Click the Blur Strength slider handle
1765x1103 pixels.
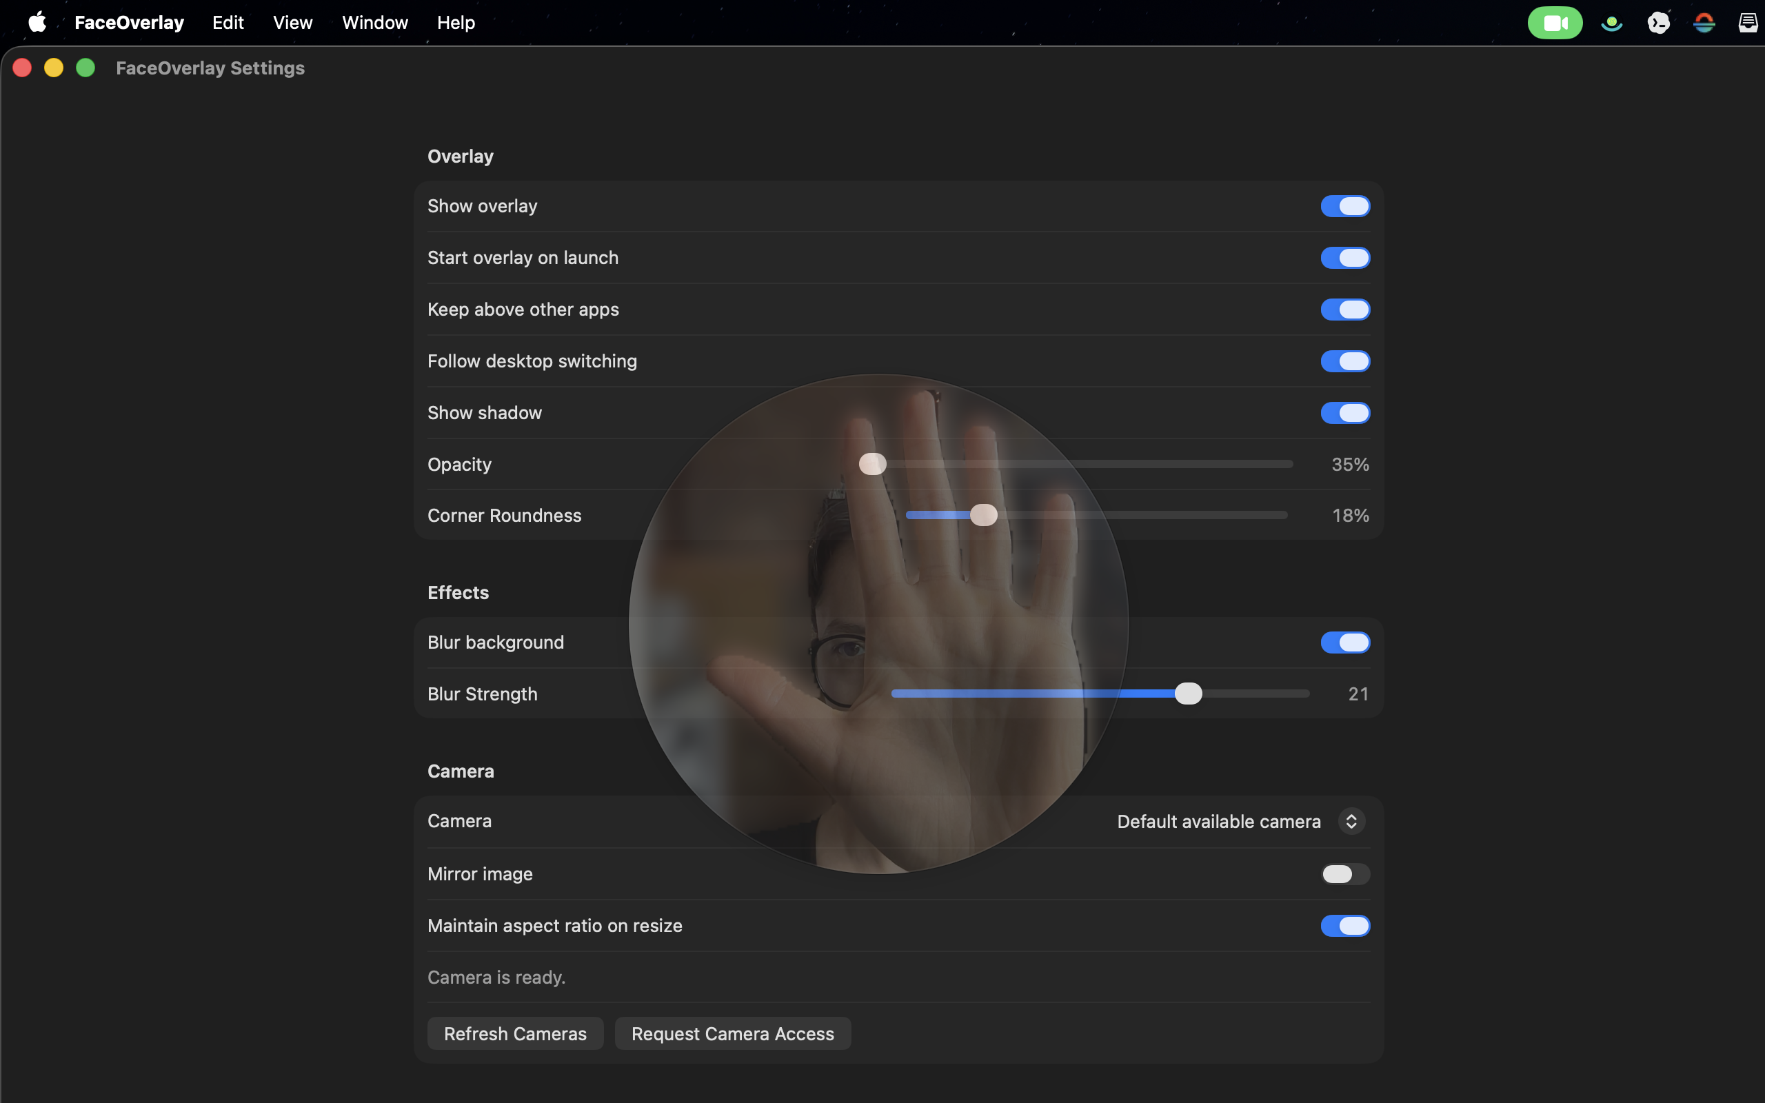[x=1188, y=693]
